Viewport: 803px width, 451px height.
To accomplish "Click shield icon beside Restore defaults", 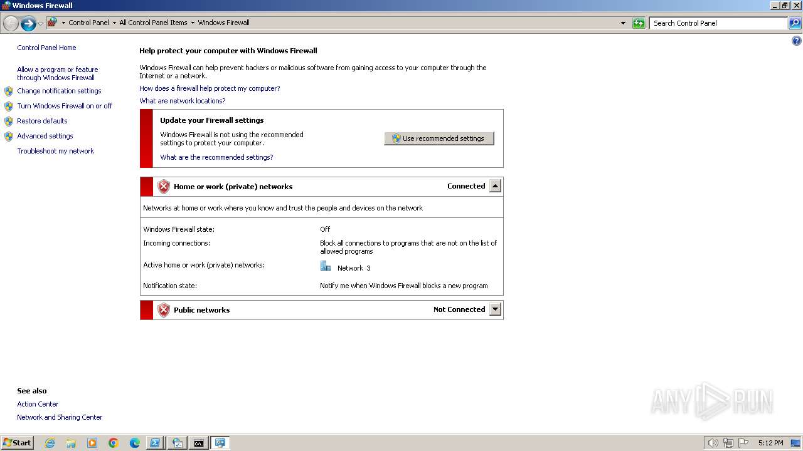I will (x=9, y=122).
